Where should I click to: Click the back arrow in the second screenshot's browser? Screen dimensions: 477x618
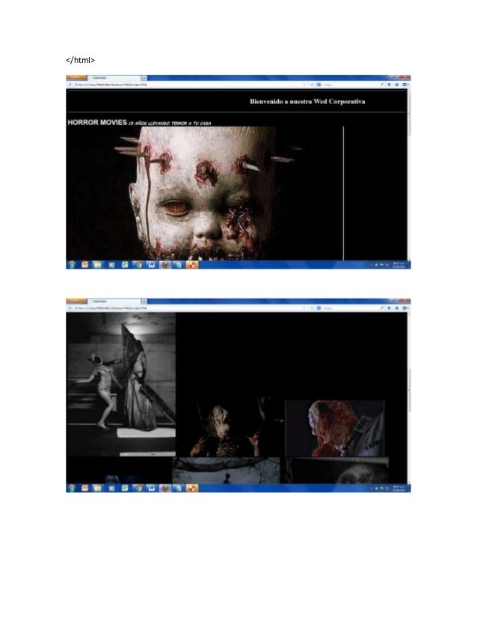70,308
